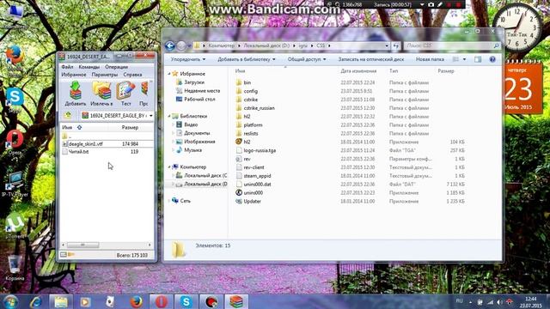
Task: Select Сеть in the navigation pane
Action: [181, 201]
